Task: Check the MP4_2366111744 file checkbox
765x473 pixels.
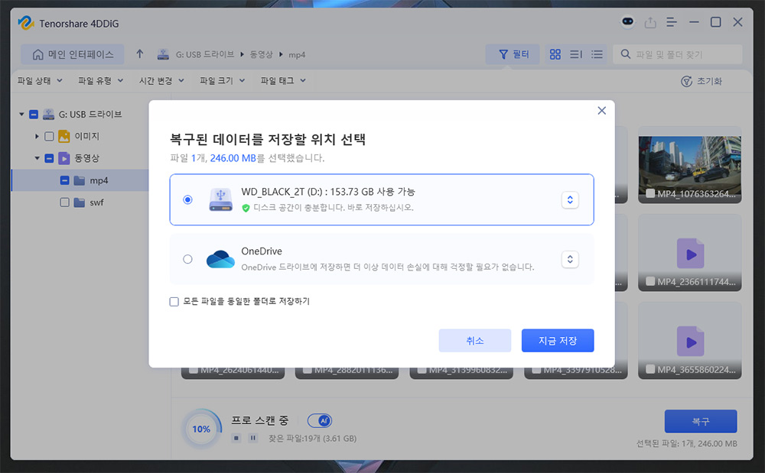Action: [x=650, y=281]
